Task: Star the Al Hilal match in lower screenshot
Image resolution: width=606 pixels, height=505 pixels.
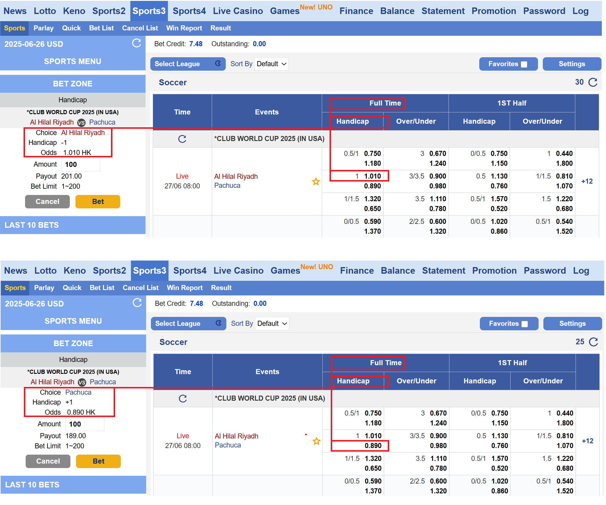Action: coord(316,441)
